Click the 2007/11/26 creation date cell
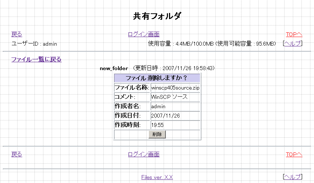 click(x=165, y=116)
